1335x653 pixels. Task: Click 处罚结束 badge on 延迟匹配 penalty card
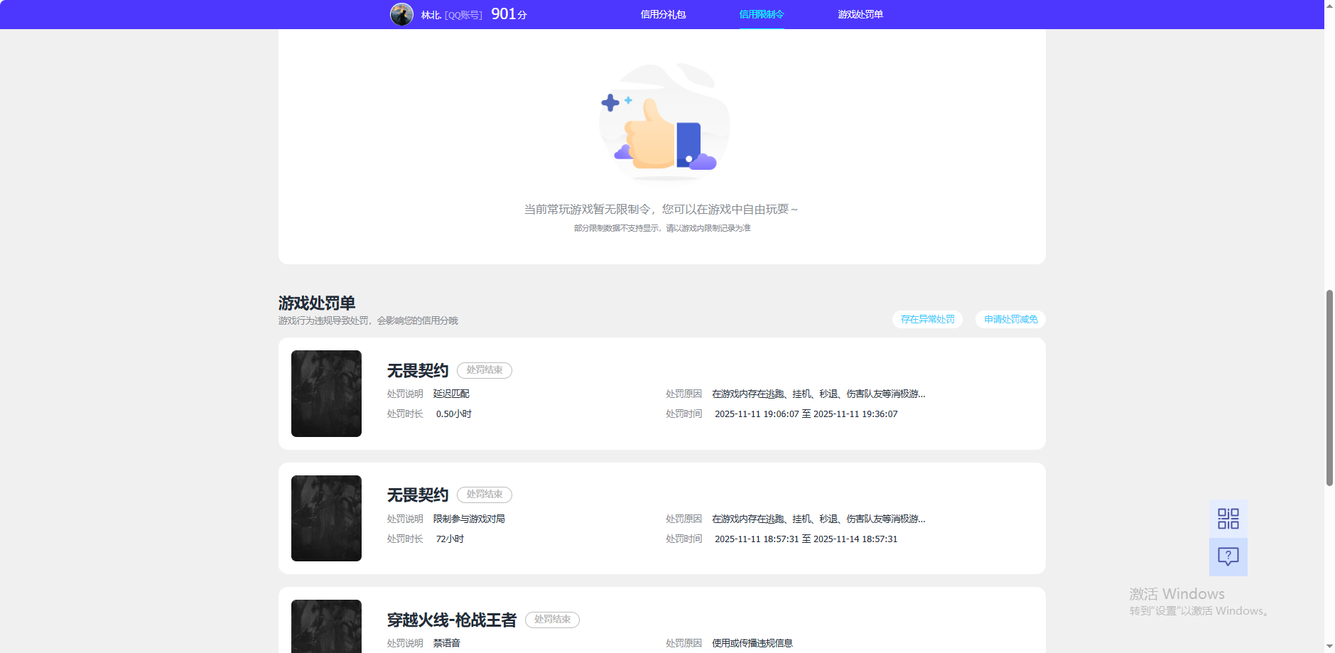click(x=485, y=370)
